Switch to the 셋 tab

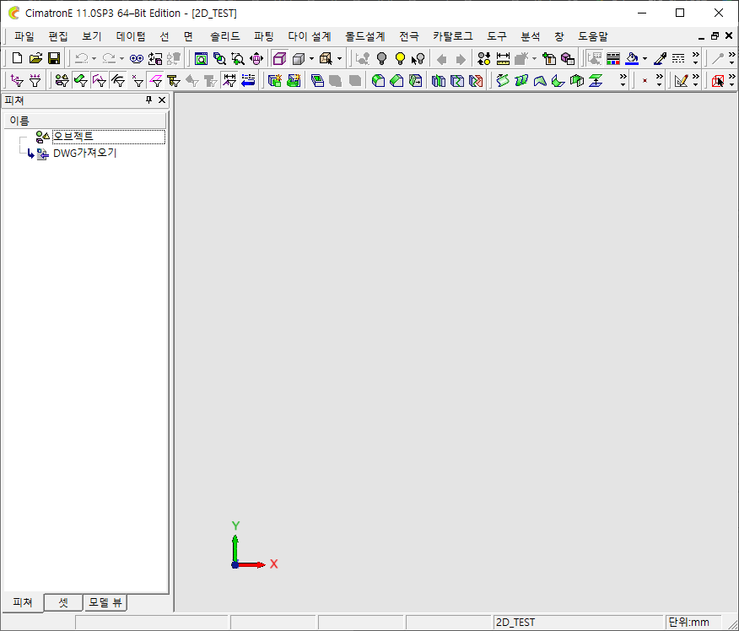coord(63,602)
